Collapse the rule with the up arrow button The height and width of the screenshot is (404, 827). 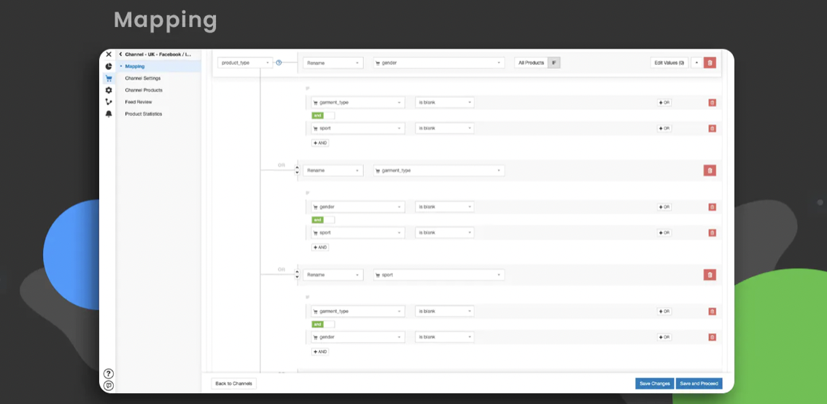[x=696, y=63]
